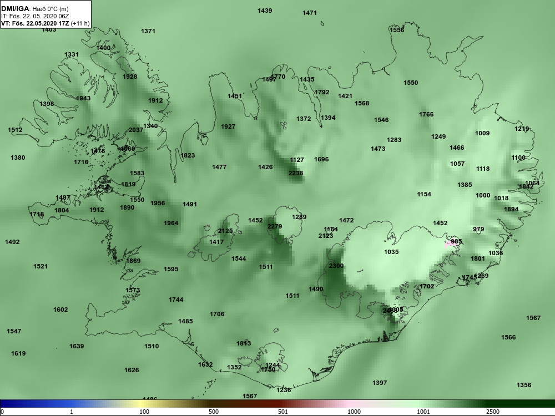Click the map value 1626

pyautogui.click(x=132, y=370)
